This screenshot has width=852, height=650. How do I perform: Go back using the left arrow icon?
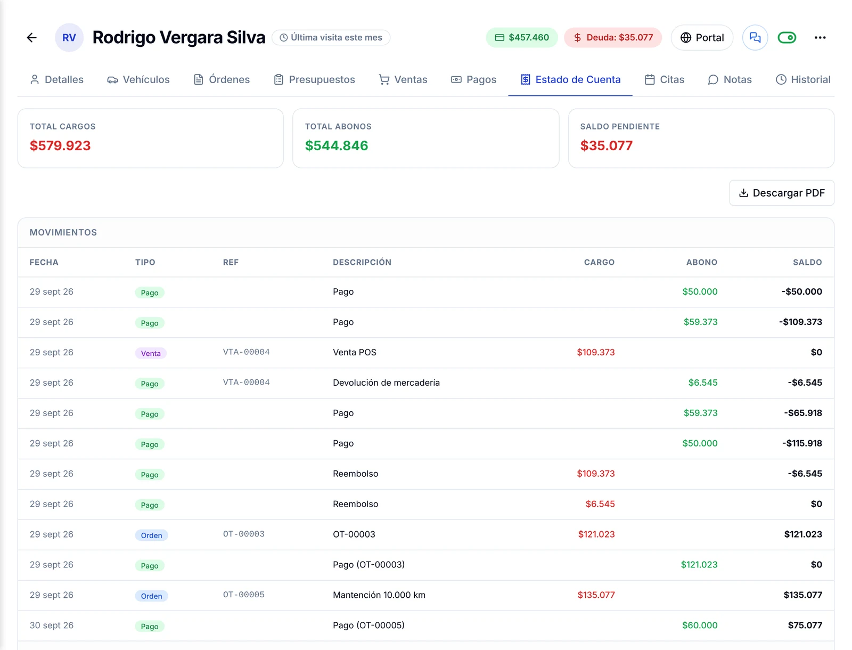click(32, 37)
